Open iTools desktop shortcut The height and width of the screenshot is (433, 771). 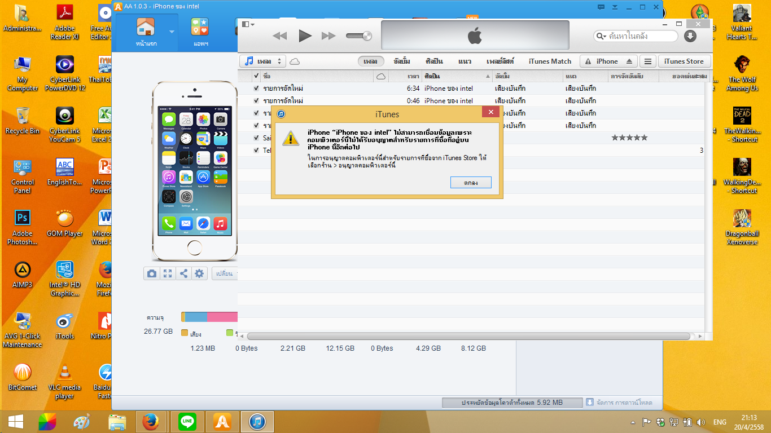point(64,326)
